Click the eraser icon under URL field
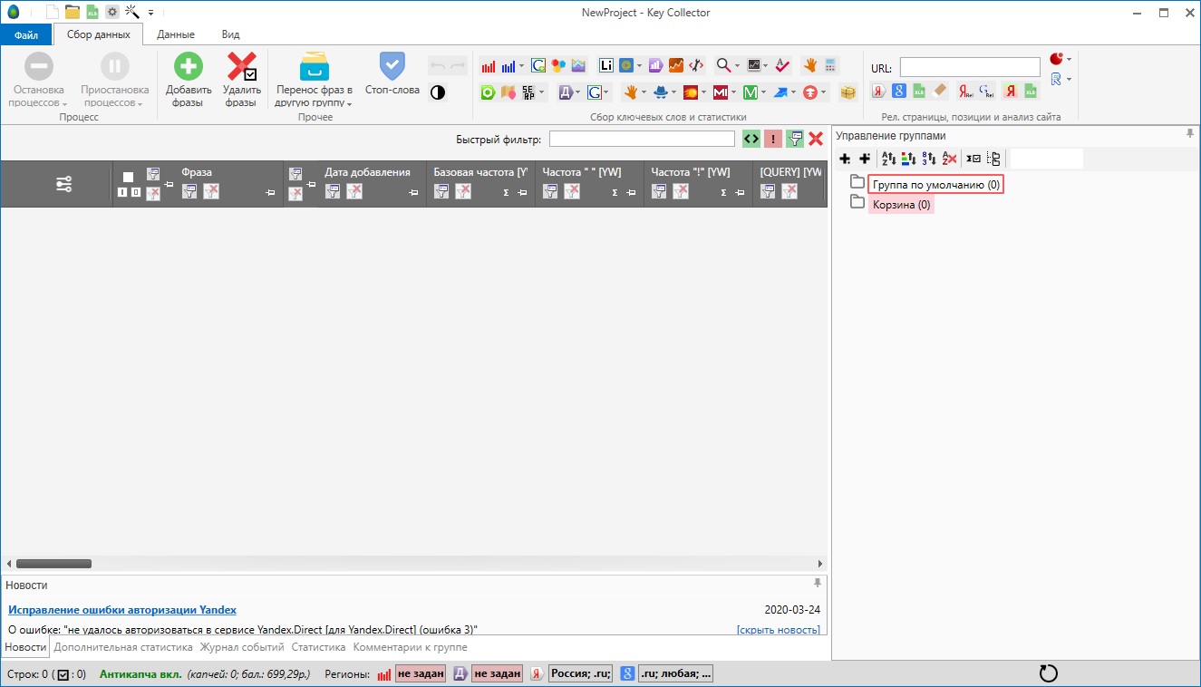Image resolution: width=1201 pixels, height=687 pixels. (939, 91)
